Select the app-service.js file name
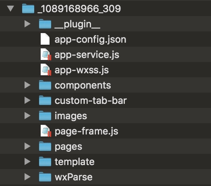 (87, 55)
